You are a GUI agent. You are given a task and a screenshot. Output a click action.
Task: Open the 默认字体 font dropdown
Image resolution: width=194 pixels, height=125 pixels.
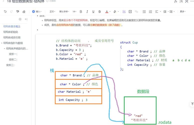click(x=64, y=11)
